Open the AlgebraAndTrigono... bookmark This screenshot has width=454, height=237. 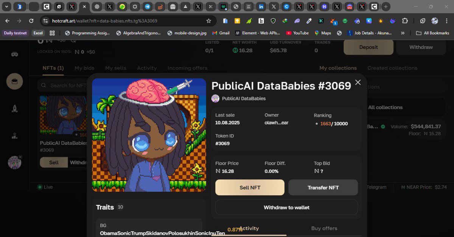tap(138, 33)
